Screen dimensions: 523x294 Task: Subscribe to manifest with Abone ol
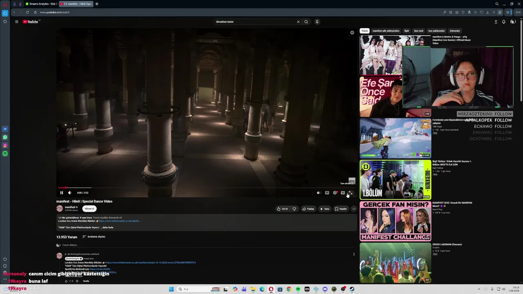tap(89, 209)
